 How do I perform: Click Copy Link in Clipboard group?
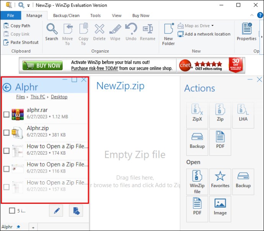[16, 34]
